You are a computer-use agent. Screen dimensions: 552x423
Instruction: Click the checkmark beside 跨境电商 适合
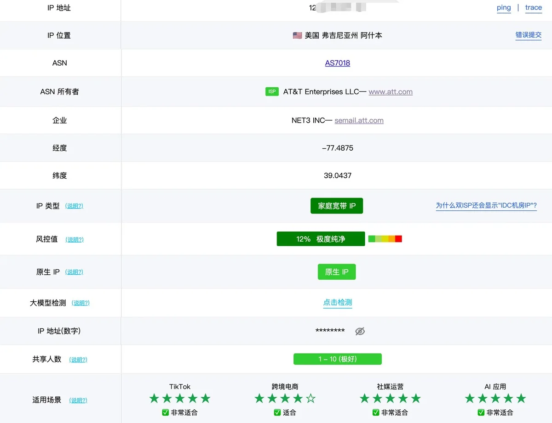point(277,412)
